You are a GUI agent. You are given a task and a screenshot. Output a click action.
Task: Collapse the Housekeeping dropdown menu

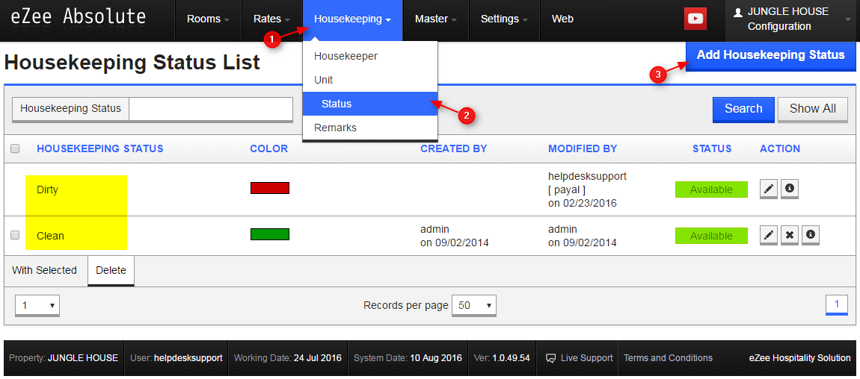pos(353,19)
